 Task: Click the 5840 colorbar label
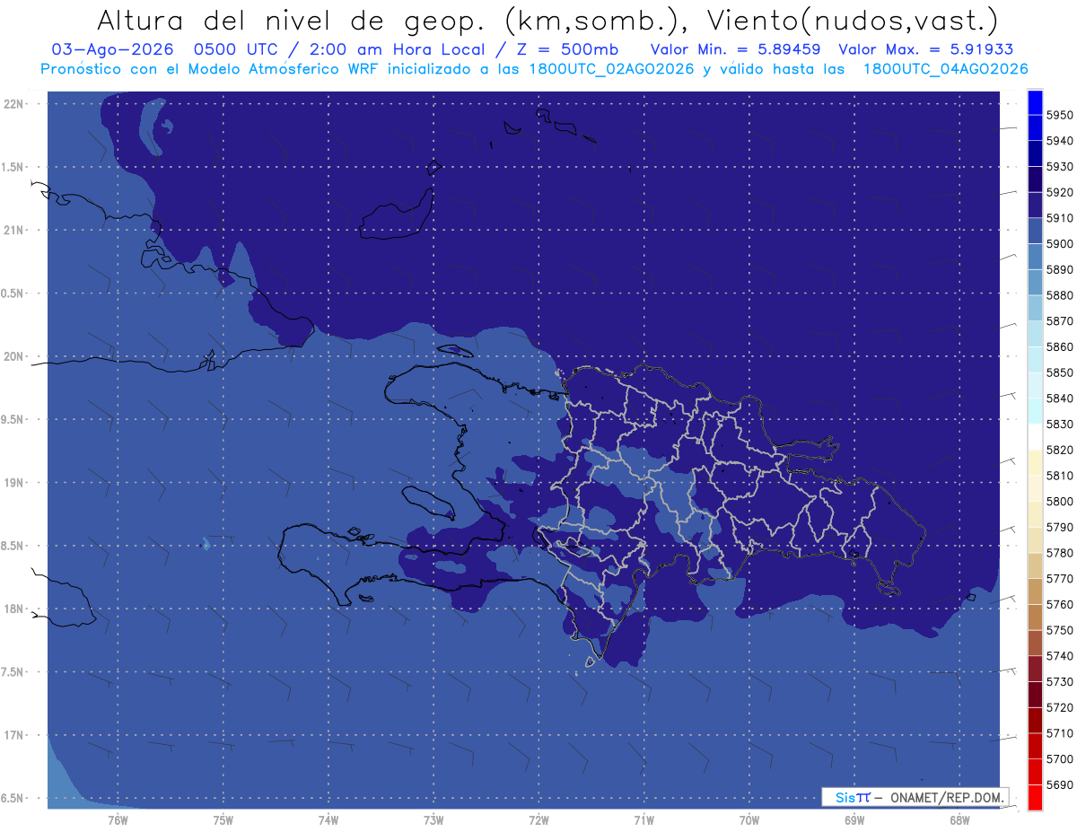click(1059, 398)
